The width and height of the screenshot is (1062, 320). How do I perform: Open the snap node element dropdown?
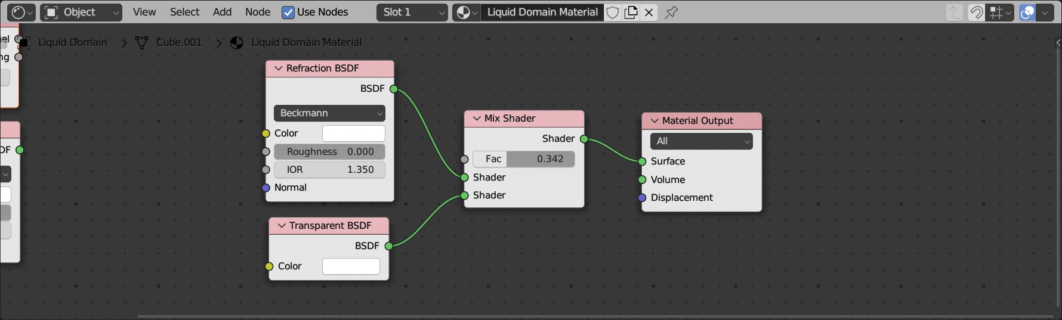(1000, 13)
